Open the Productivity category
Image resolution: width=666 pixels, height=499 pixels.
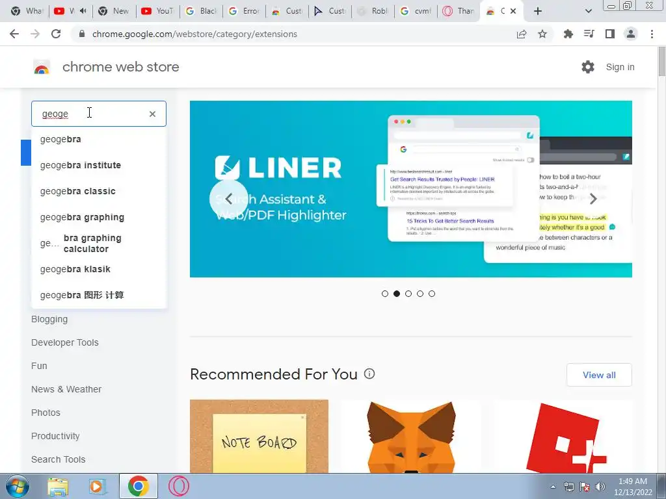[55, 436]
